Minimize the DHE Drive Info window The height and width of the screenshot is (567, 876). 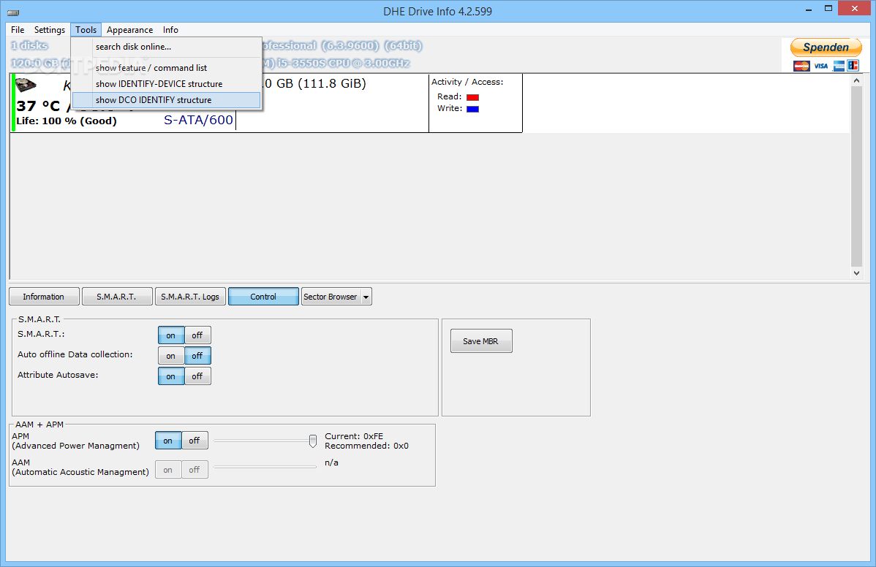[x=809, y=9]
